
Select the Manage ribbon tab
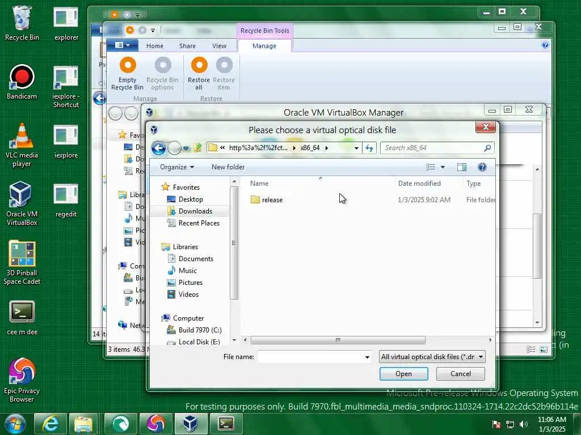tap(264, 46)
